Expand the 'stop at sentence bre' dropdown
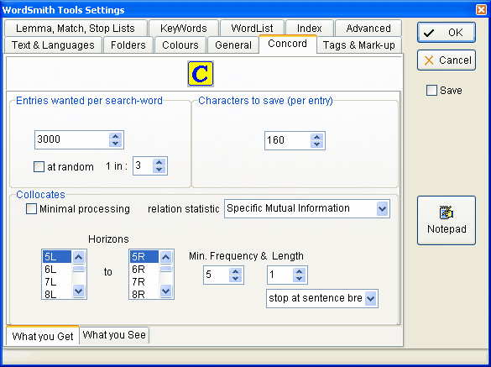491x367 pixels. coord(370,298)
